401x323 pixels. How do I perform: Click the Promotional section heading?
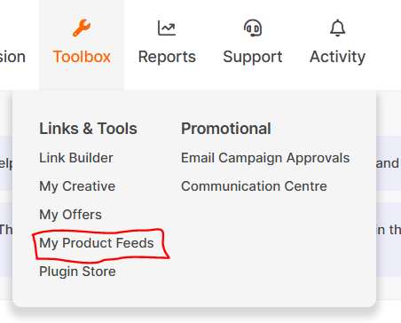[x=226, y=129]
